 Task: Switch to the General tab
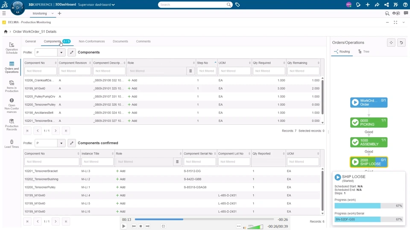point(30,41)
